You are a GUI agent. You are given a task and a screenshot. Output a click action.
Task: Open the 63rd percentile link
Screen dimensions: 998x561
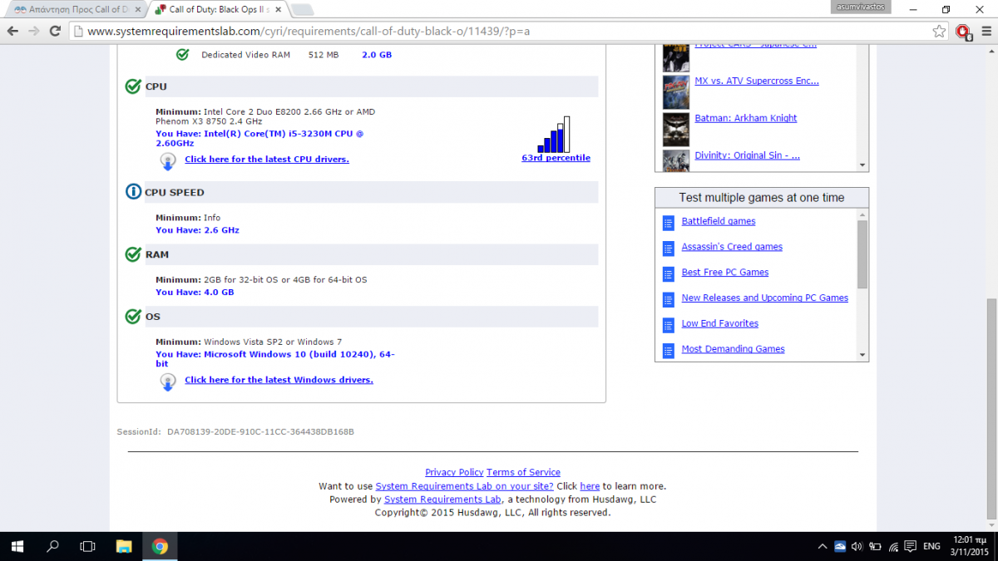556,158
